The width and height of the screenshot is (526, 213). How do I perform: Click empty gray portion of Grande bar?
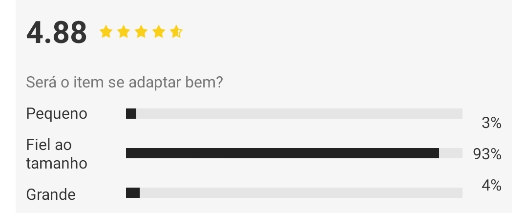click(301, 193)
